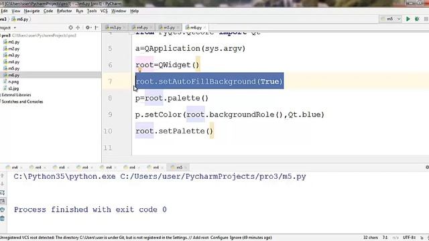Toggle soft-wrap in the Run console
This screenshot has width=429, height=241.
(3, 193)
